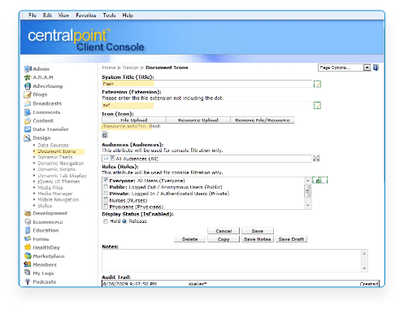Click the HealthDay sun icon
Image resolution: width=404 pixels, height=314 pixels.
(28, 247)
